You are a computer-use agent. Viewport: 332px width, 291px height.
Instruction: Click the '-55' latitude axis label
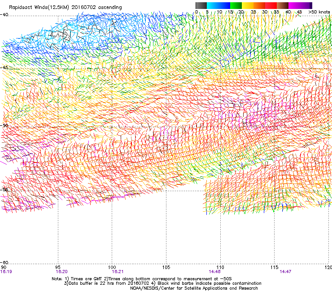pos(4,189)
